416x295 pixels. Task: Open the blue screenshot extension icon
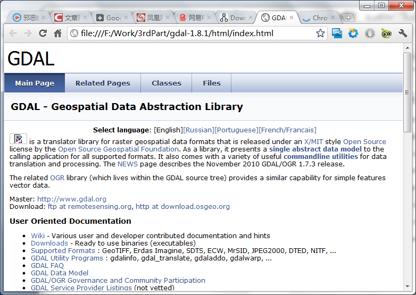337,33
